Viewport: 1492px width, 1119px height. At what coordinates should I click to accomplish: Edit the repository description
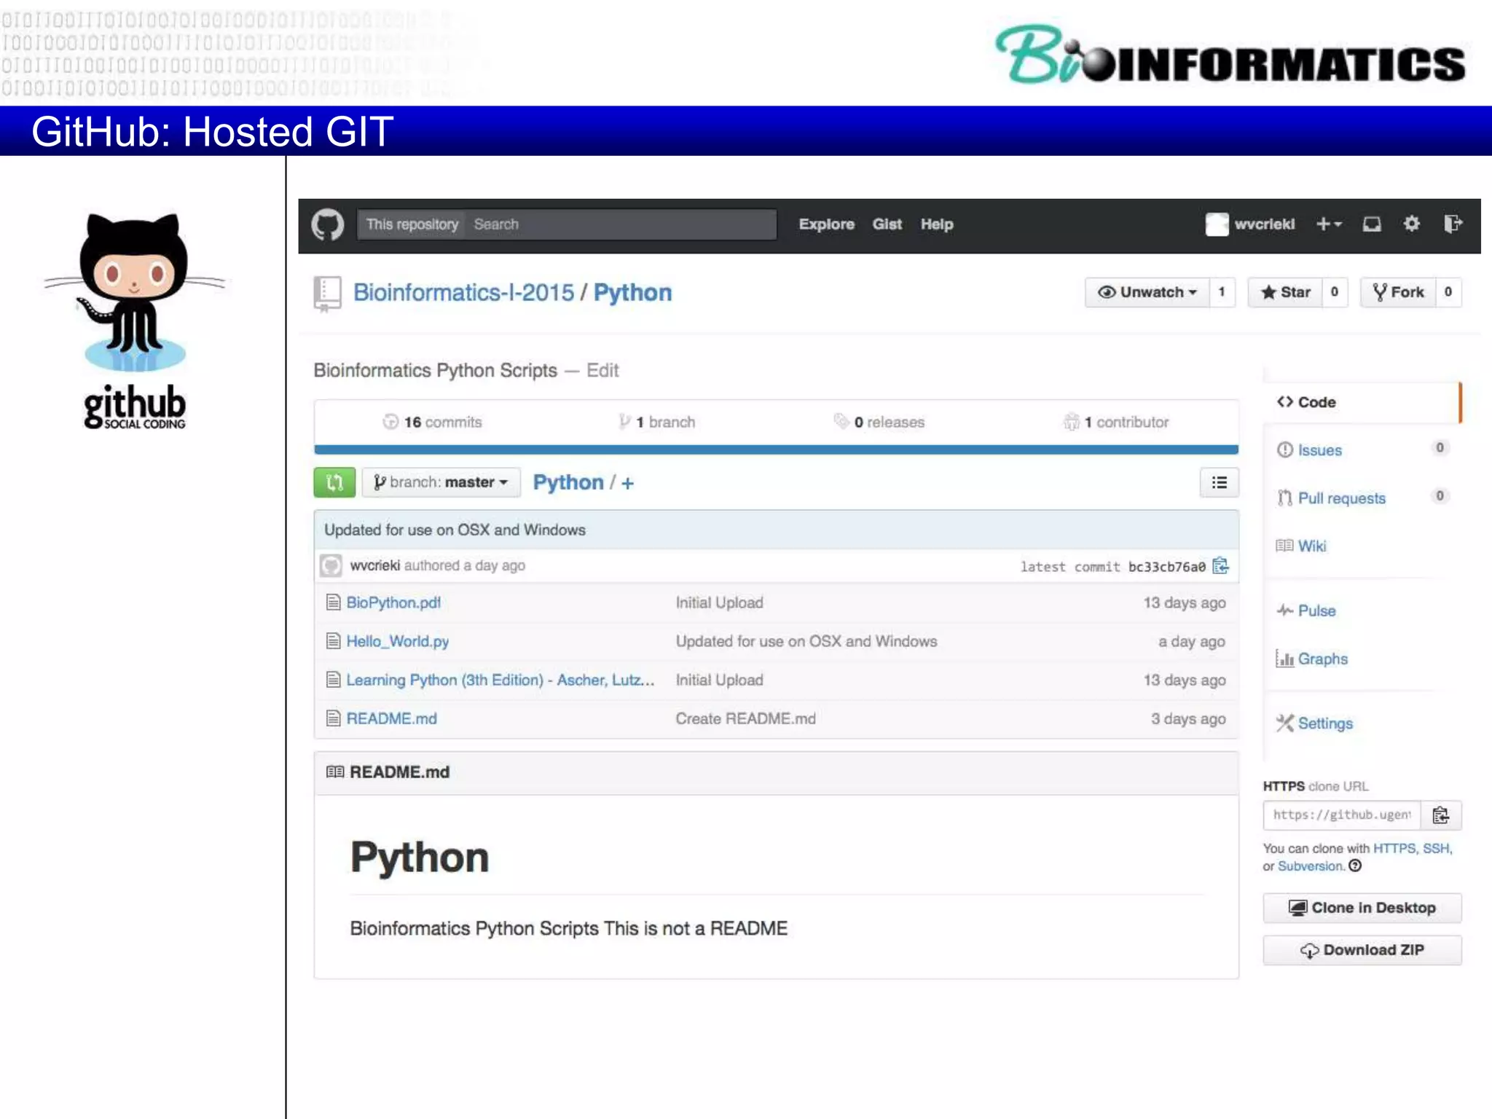(x=602, y=371)
